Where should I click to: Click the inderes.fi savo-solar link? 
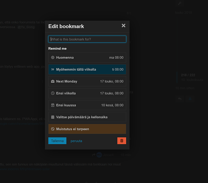pyautogui.click(x=25, y=169)
